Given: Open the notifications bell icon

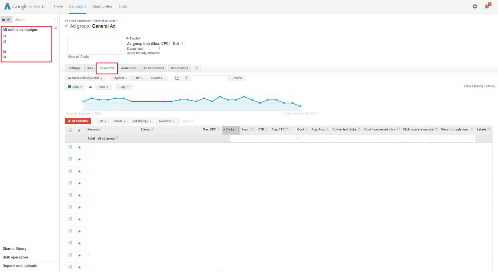Looking at the screenshot, I should (487, 7).
